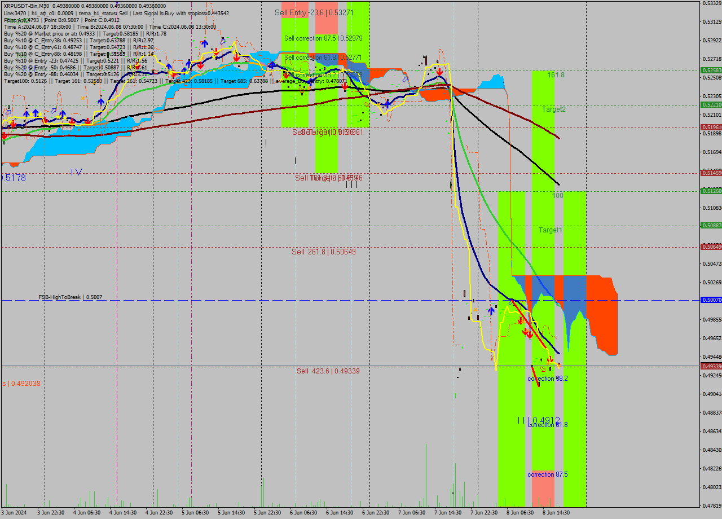This screenshot has height=519, width=722.
Task: Click the green 0.51260 price tag
Action: point(711,191)
